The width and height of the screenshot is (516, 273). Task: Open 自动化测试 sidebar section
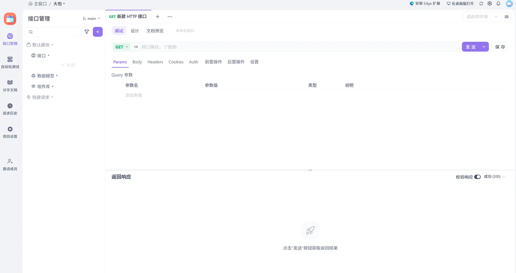(x=10, y=62)
